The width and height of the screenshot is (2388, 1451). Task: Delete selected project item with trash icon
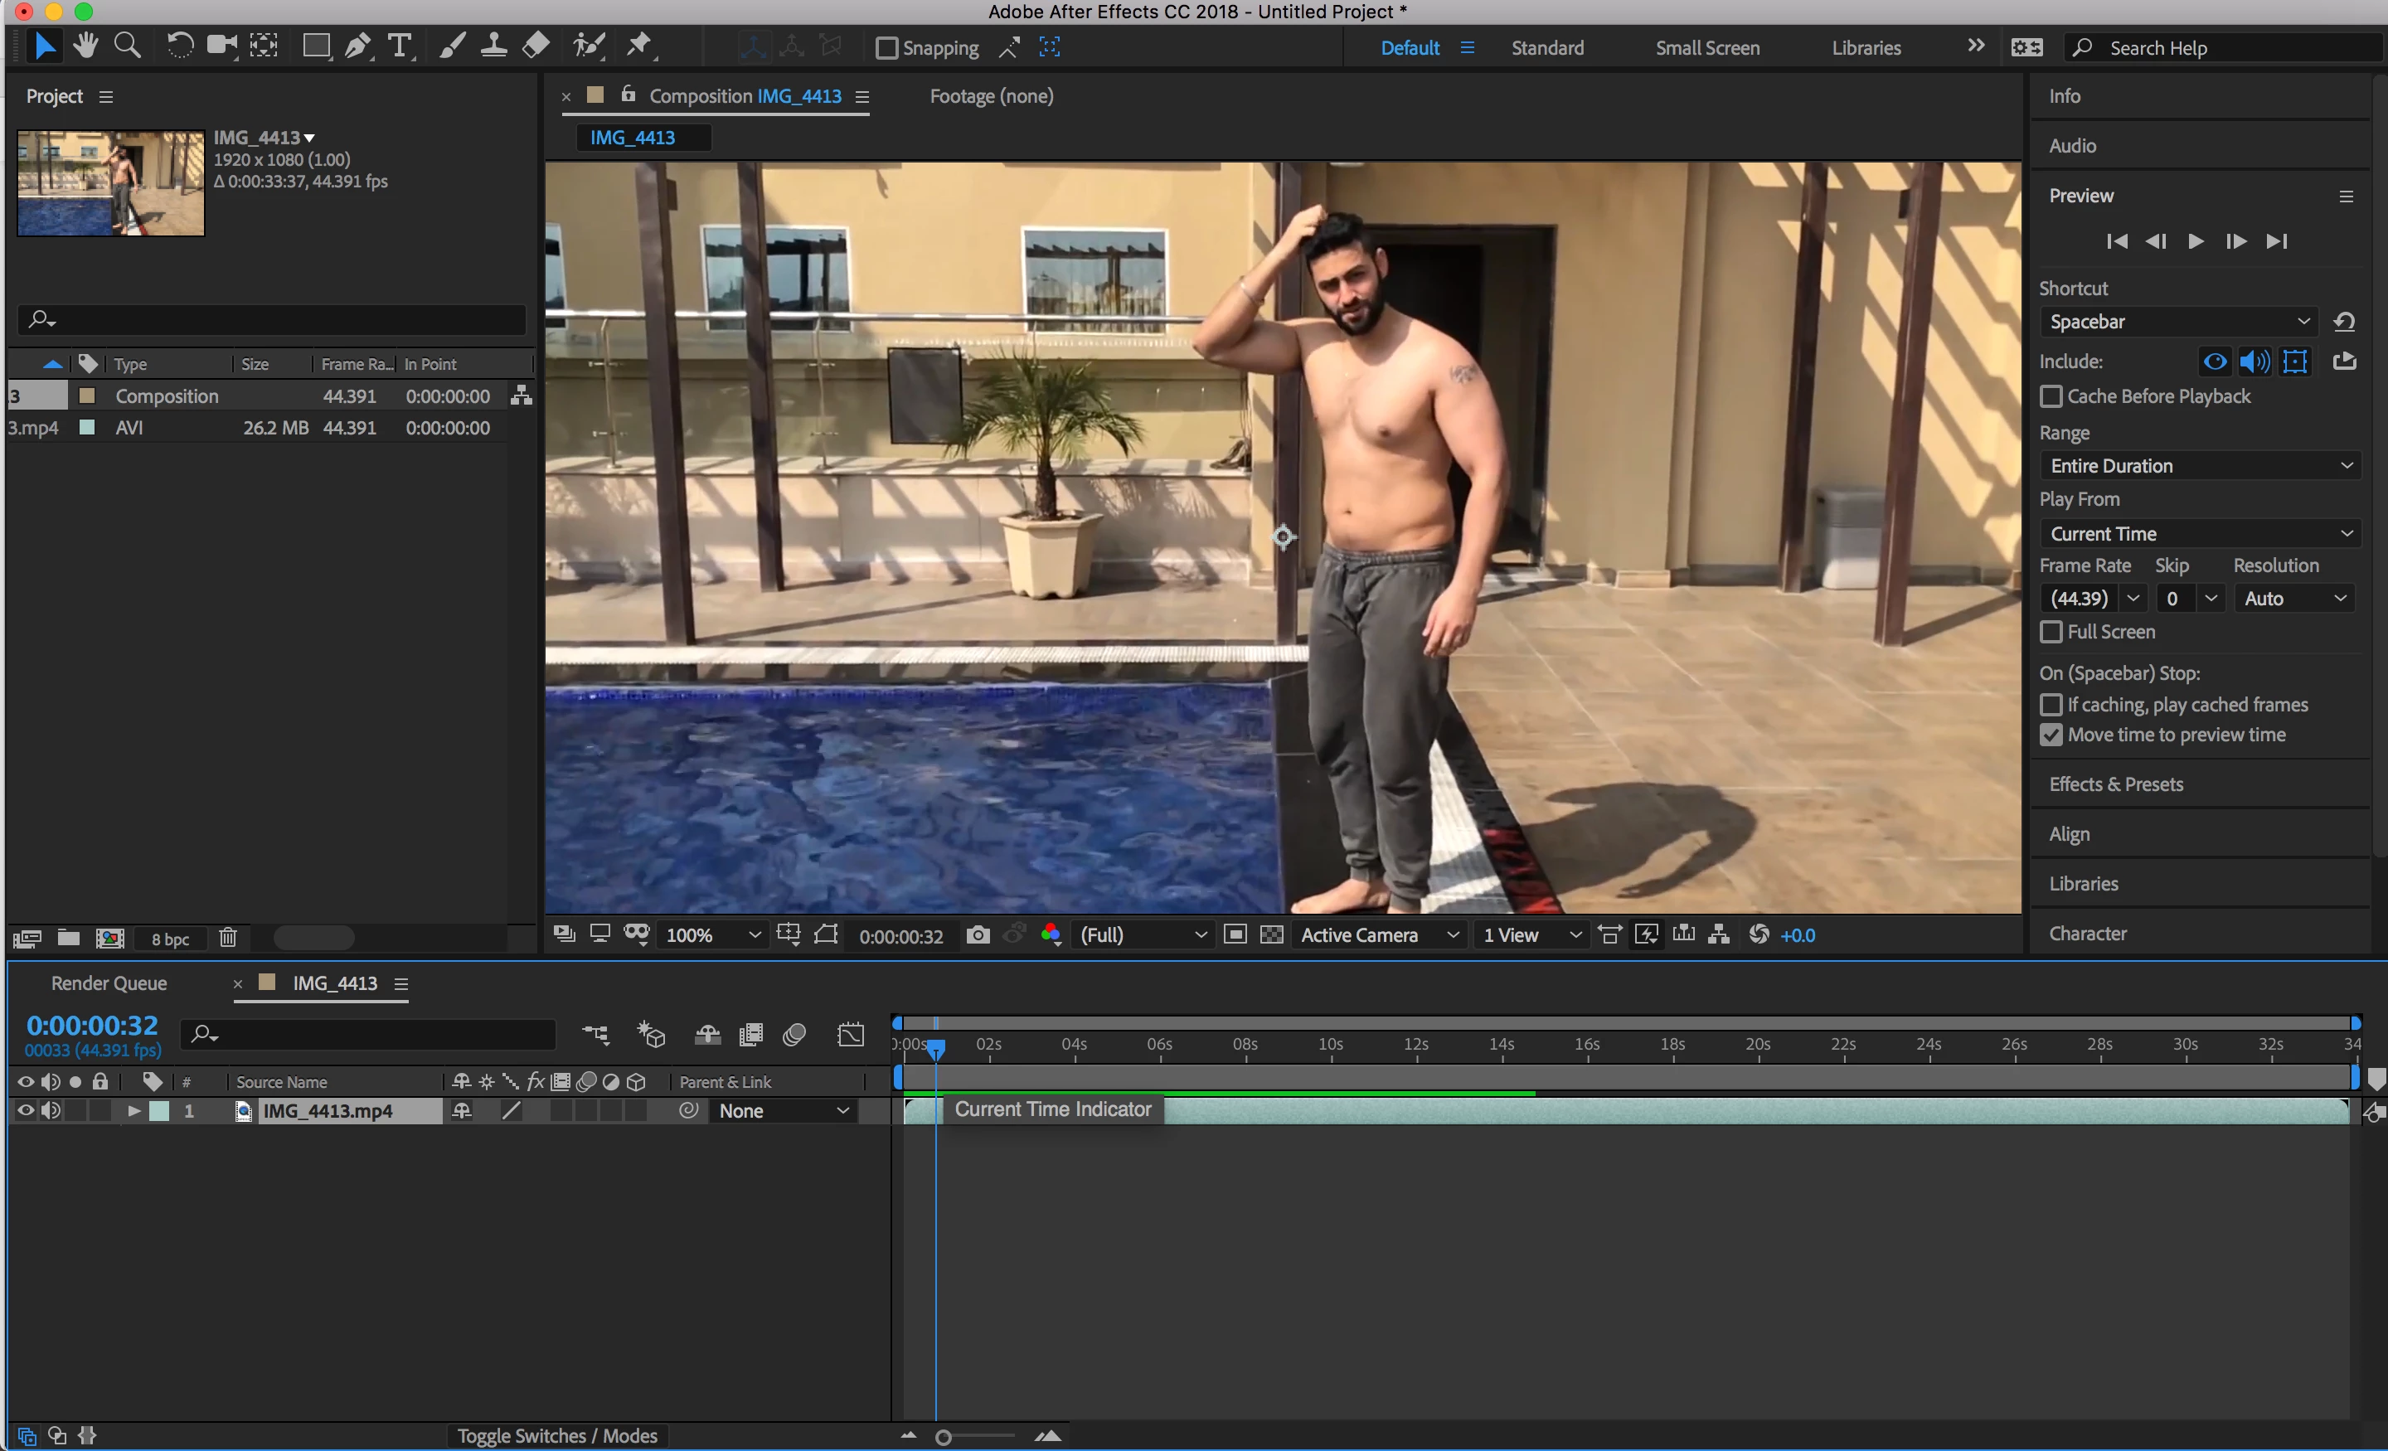[x=228, y=937]
